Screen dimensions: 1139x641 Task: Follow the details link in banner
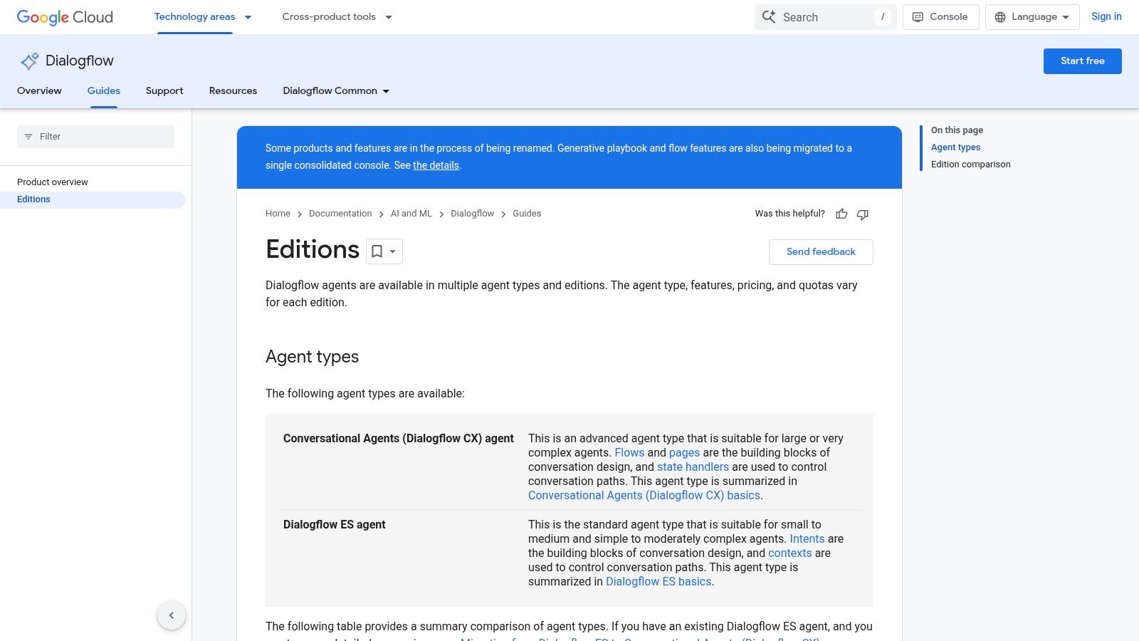436,165
